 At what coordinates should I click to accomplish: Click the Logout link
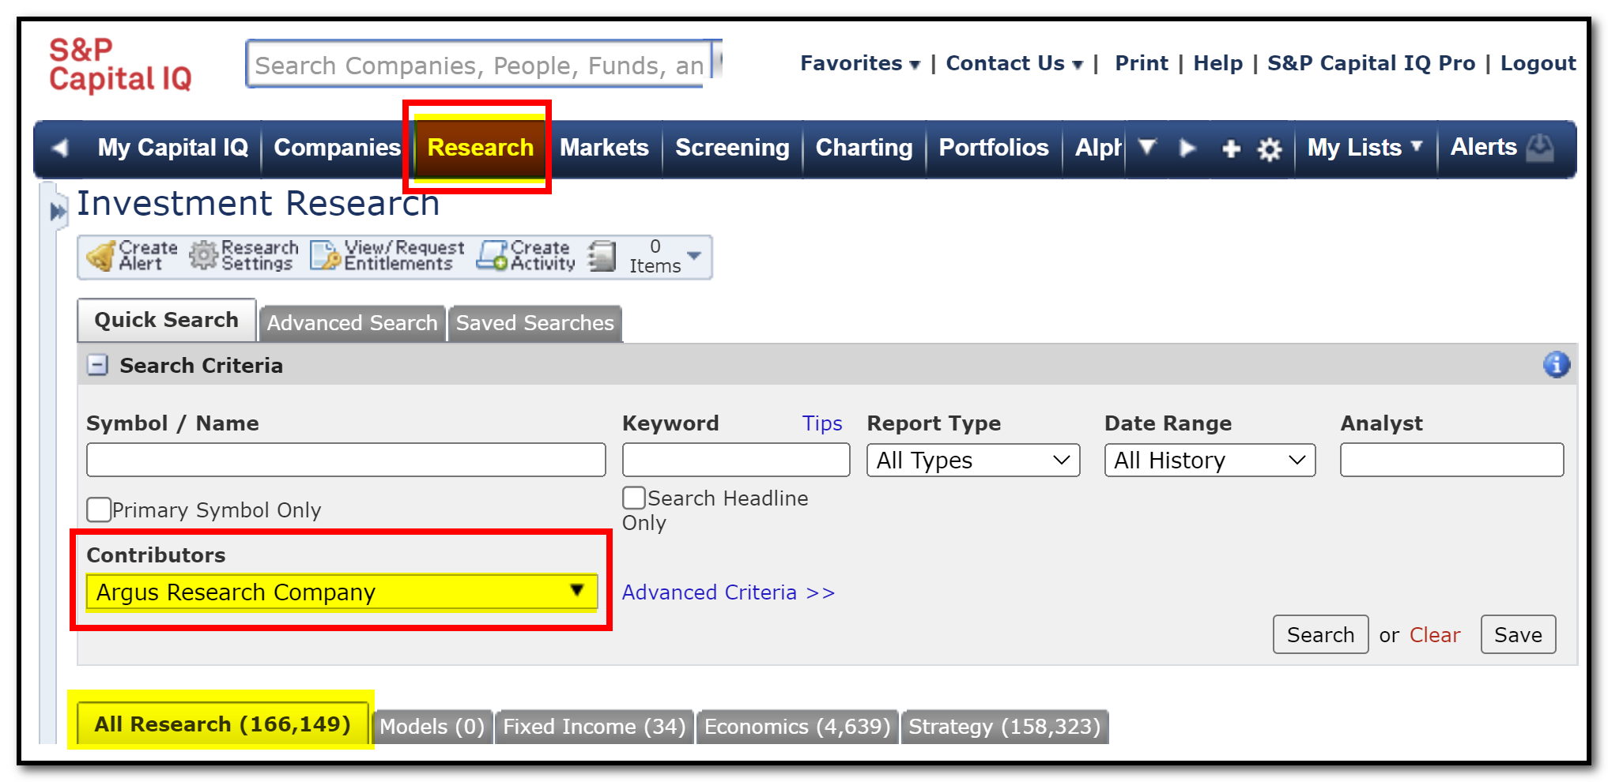click(x=1538, y=63)
